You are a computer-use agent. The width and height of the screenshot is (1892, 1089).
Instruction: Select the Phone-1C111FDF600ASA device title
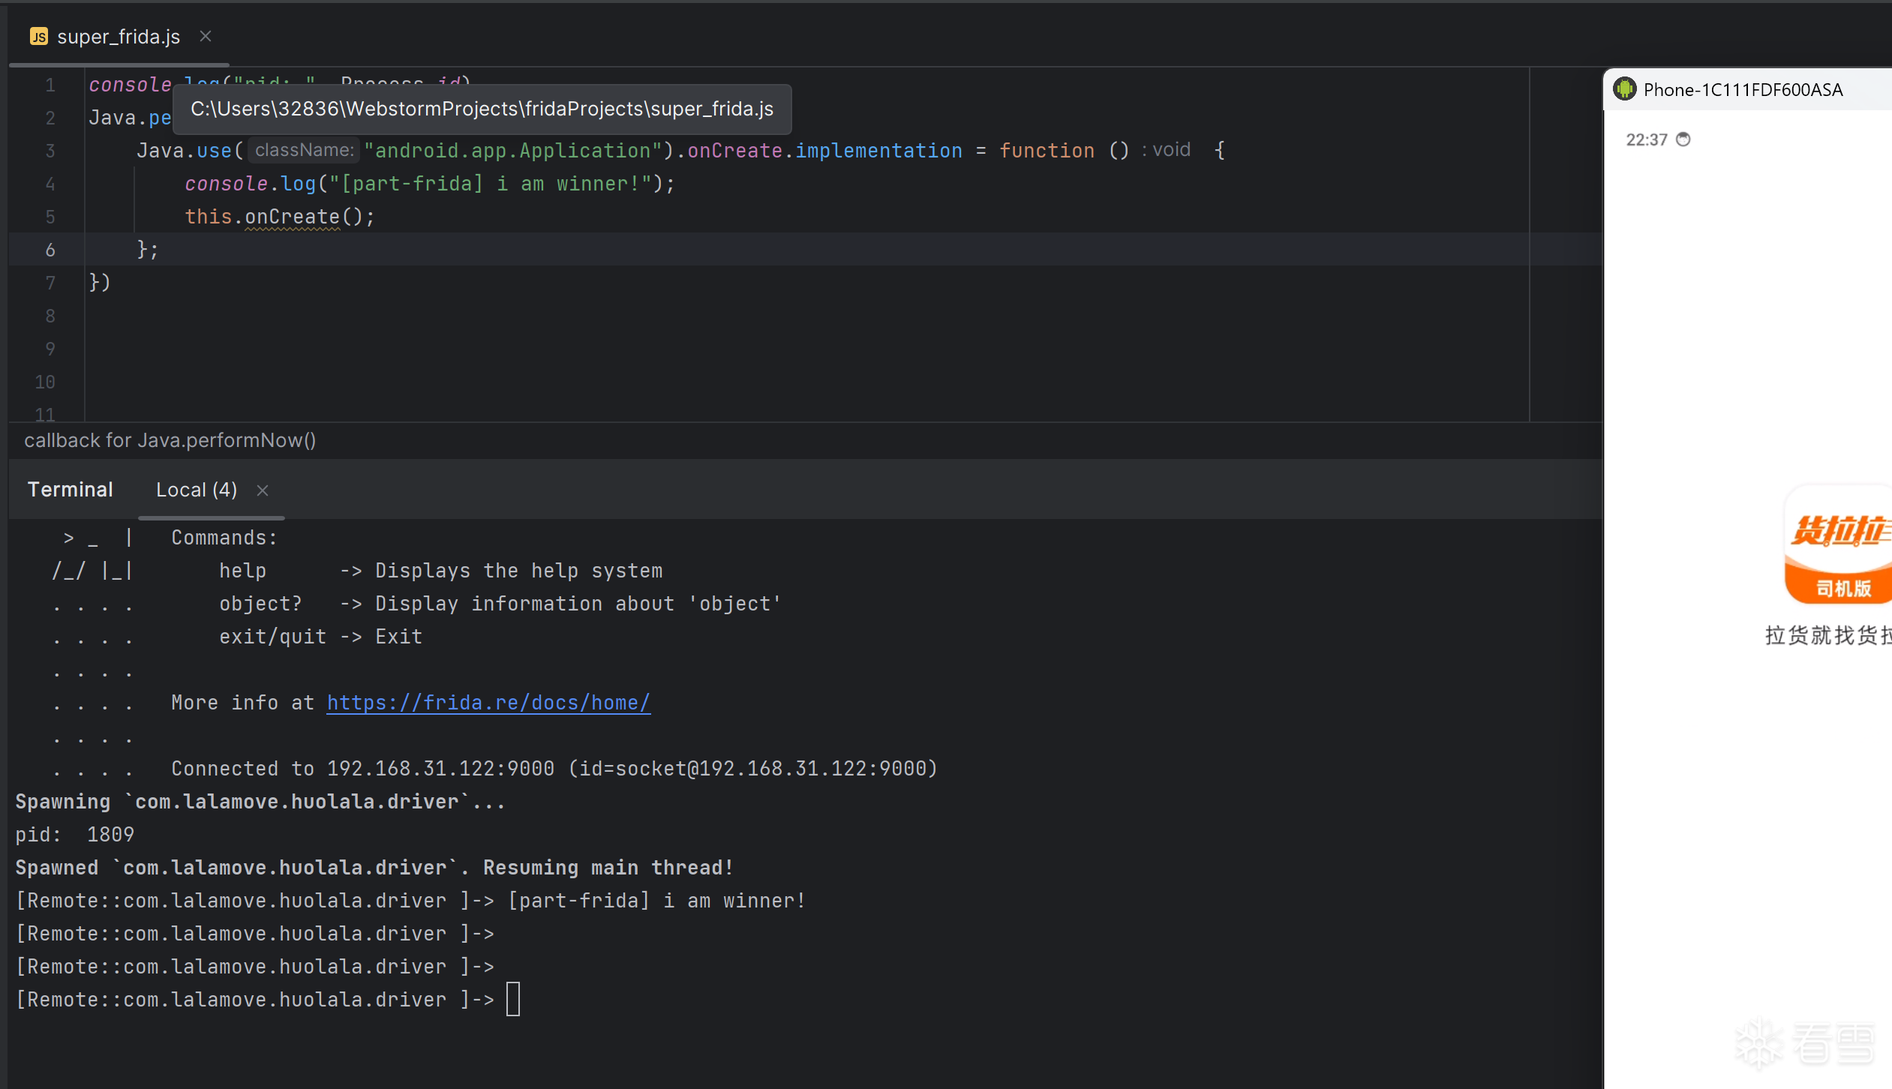coord(1743,89)
